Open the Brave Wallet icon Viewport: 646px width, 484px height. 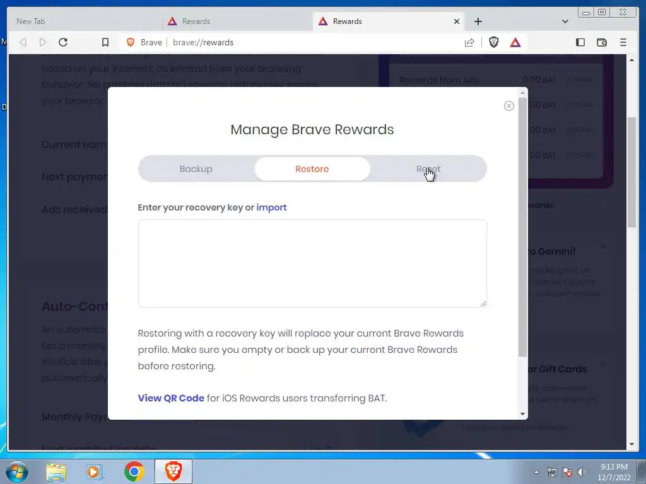click(x=601, y=42)
